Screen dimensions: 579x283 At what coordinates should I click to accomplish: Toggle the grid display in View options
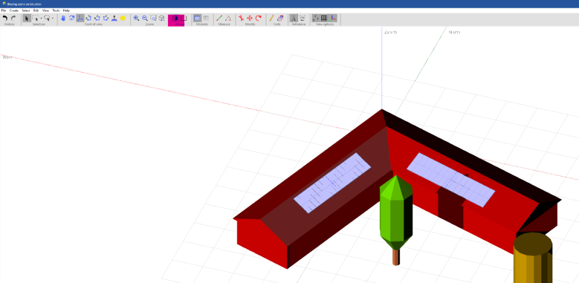click(x=324, y=18)
